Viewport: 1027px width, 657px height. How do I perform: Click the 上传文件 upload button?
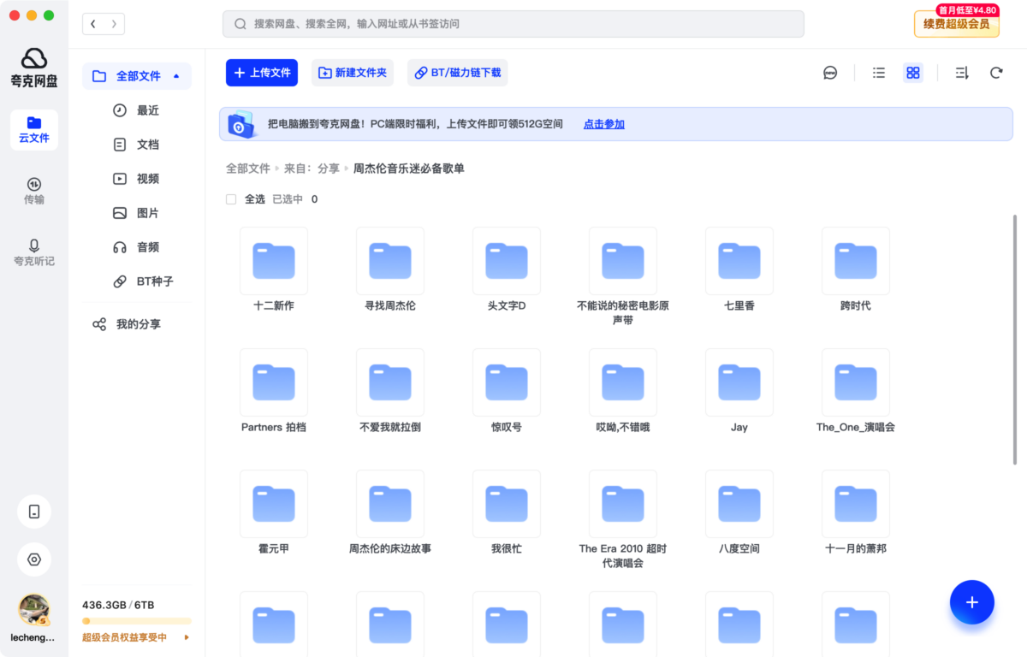click(x=262, y=73)
